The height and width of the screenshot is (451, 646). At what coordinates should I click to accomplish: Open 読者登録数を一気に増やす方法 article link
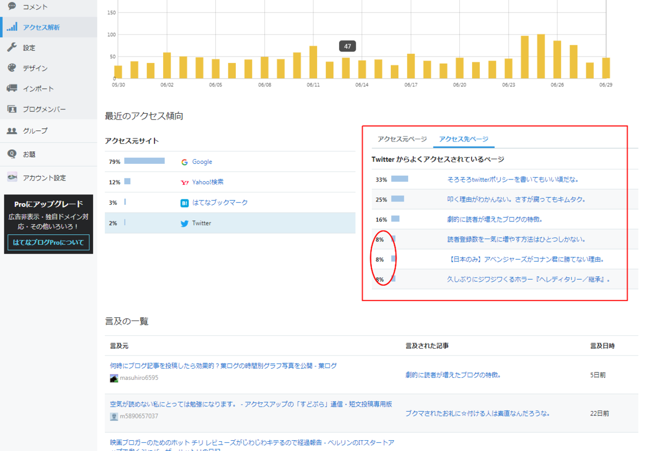(516, 239)
